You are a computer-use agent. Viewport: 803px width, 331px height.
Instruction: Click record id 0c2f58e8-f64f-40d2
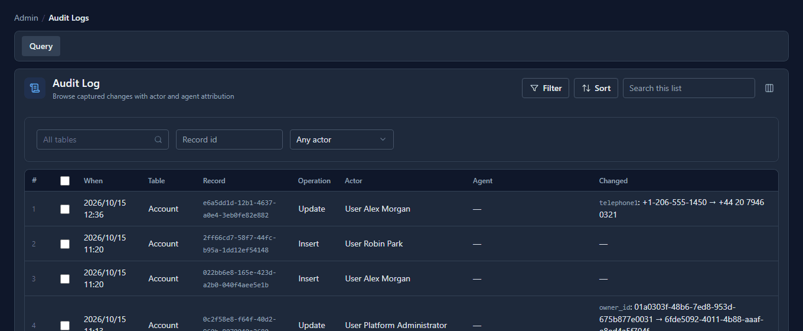coord(240,323)
